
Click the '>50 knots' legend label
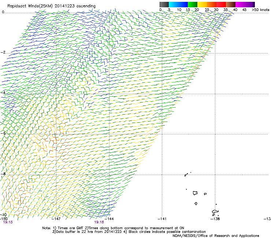(260, 10)
